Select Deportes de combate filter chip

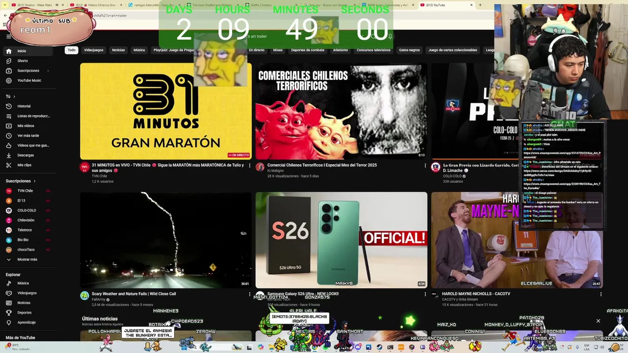pyautogui.click(x=308, y=50)
